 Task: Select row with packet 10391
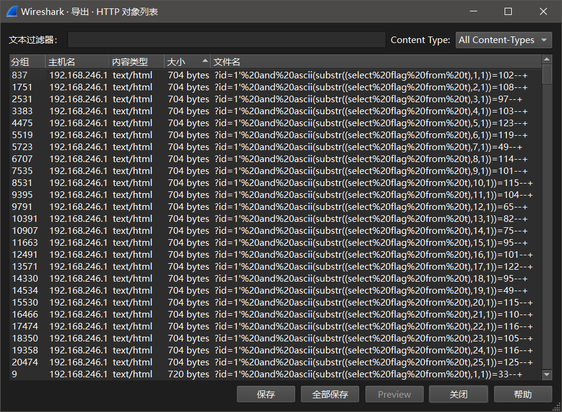point(275,219)
